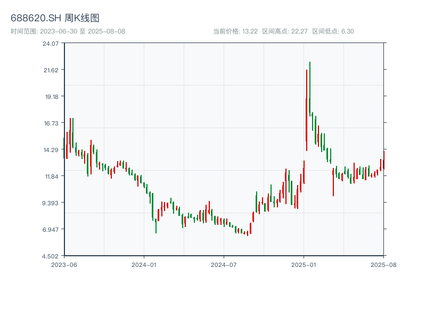Viewport: 426px width, 319px height.
Task: Click the 区间高点 22.27 label
Action: point(285,31)
